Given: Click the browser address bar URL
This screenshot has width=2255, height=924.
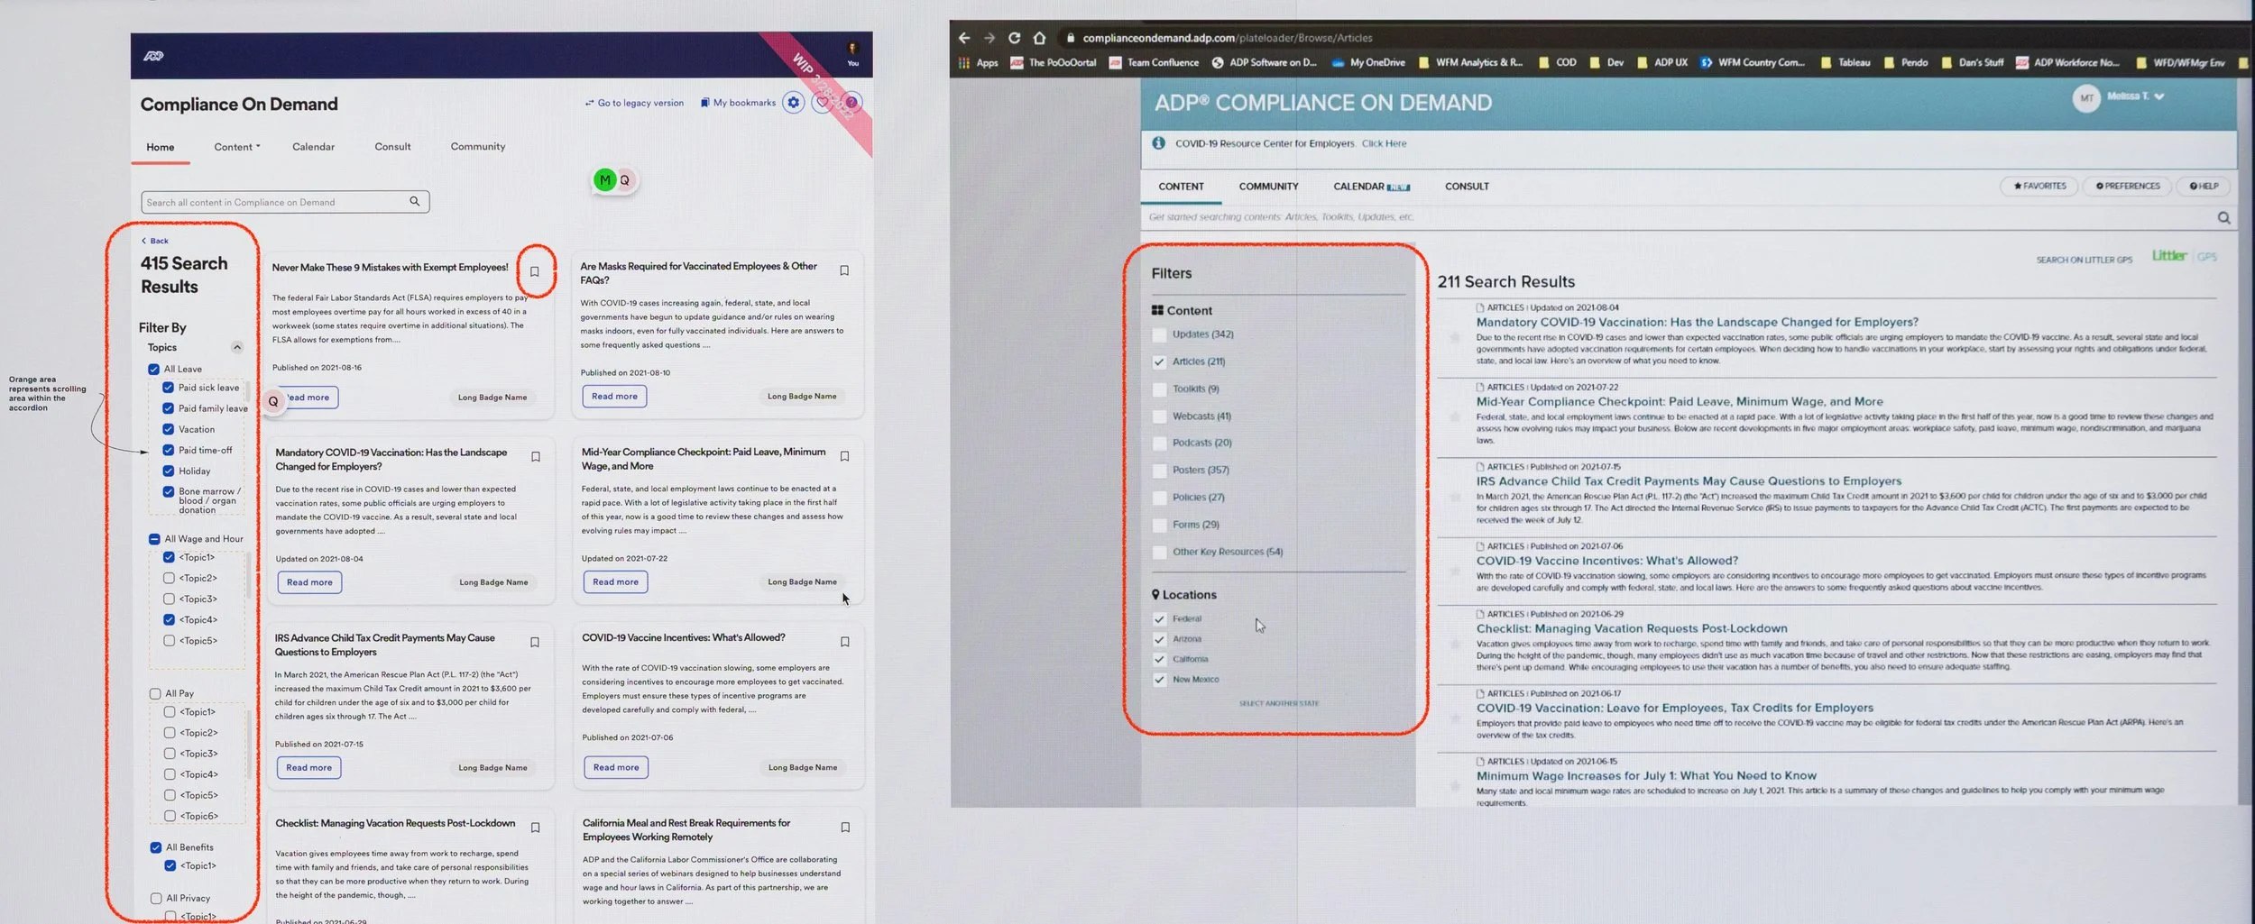Looking at the screenshot, I should click(x=1227, y=38).
